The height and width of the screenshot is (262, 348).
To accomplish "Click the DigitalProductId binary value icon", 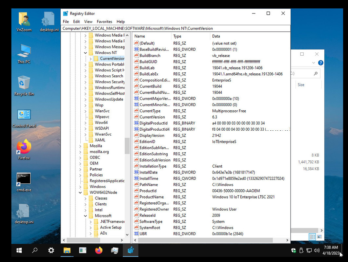I will (136, 123).
